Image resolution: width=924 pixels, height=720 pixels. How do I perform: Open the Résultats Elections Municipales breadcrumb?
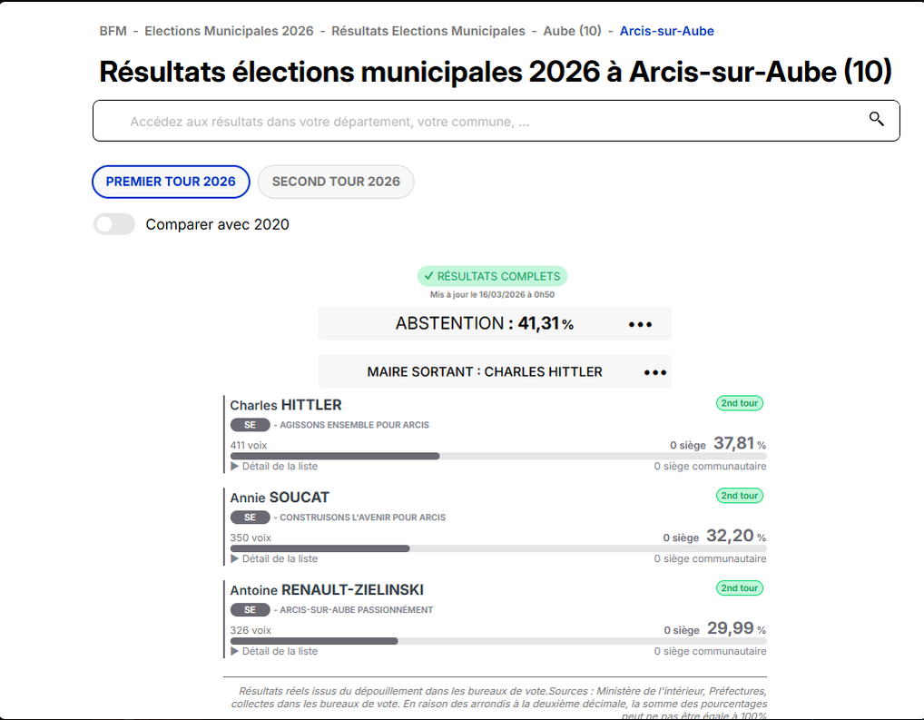click(x=428, y=31)
